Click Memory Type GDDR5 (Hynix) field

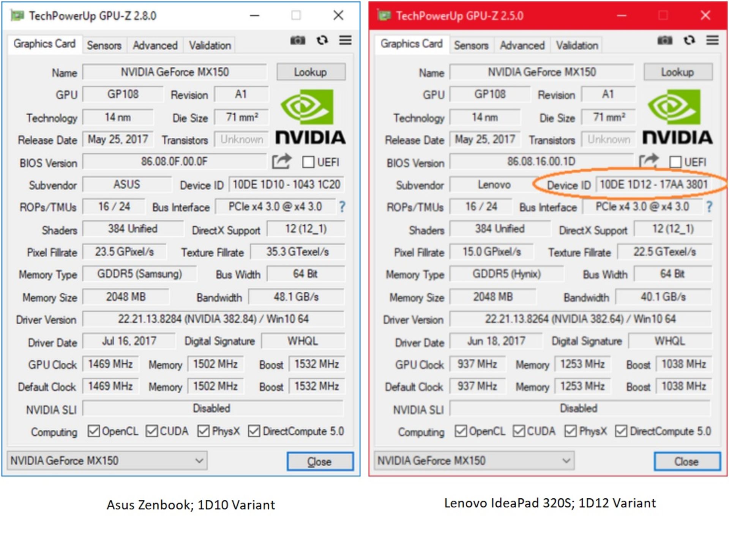coord(507,274)
